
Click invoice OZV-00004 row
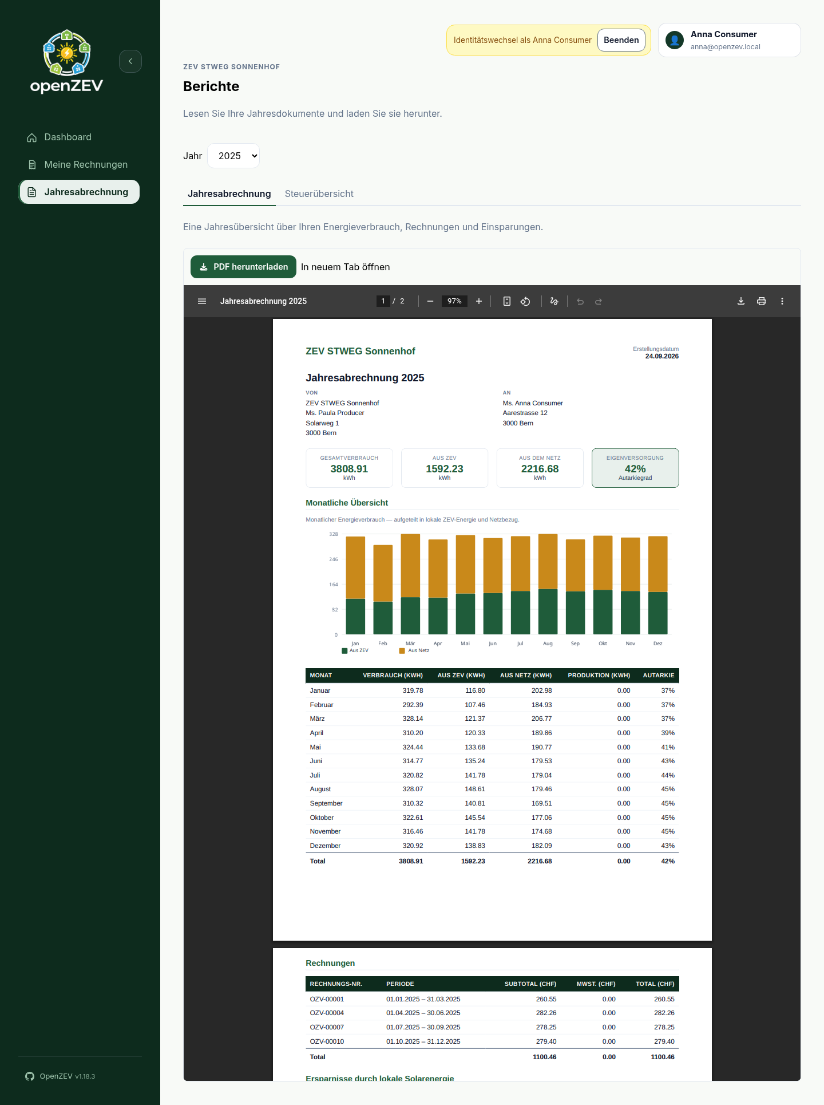click(492, 1013)
